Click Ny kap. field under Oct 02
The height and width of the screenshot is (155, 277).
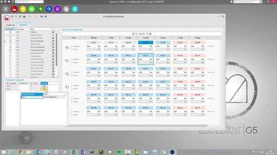click(x=93, y=50)
